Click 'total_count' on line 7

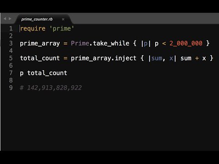coord(47,73)
